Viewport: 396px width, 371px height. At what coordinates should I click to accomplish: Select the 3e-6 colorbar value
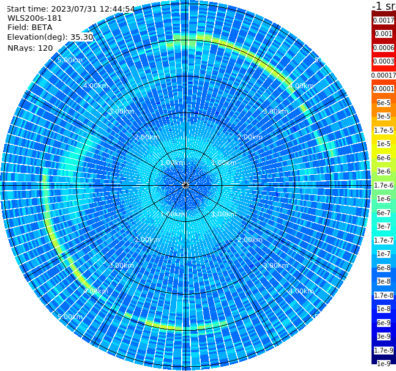(x=384, y=171)
